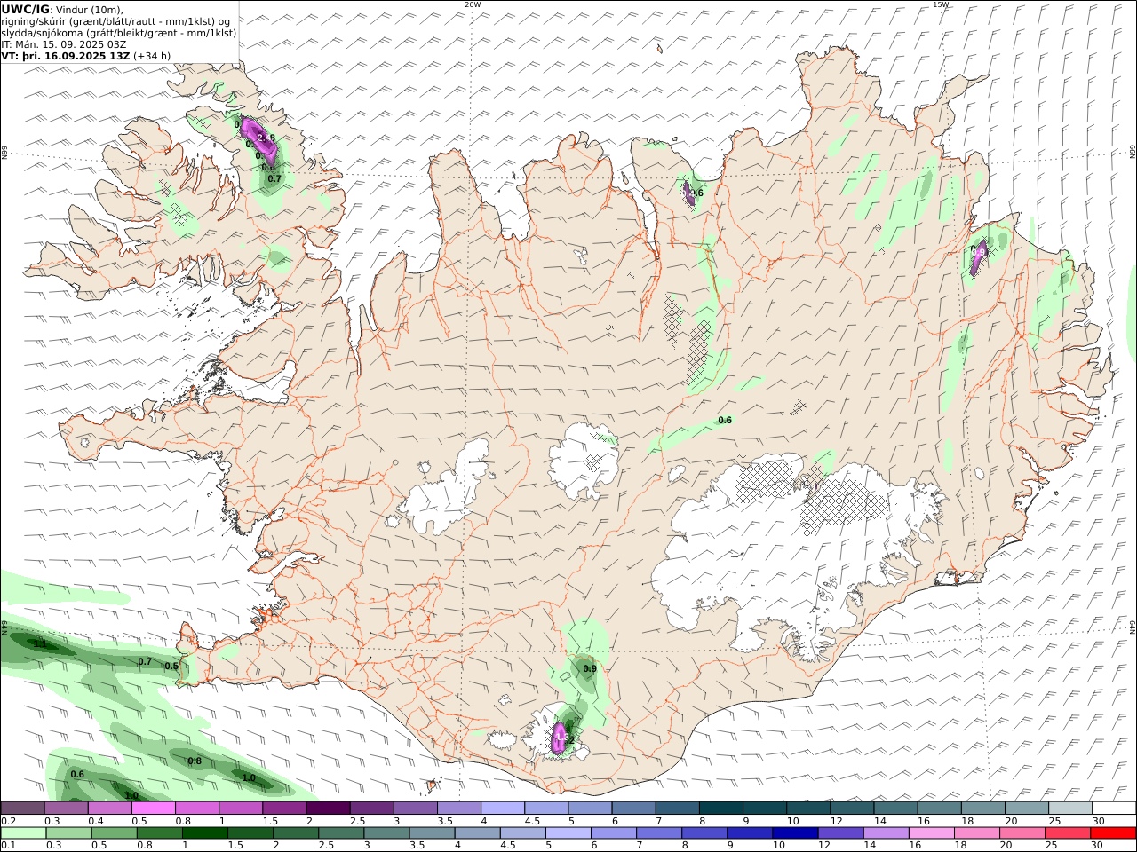Image resolution: width=1137 pixels, height=852 pixels.
Task: Click the bright red rain swatch labeled 30
Action: click(x=1111, y=833)
